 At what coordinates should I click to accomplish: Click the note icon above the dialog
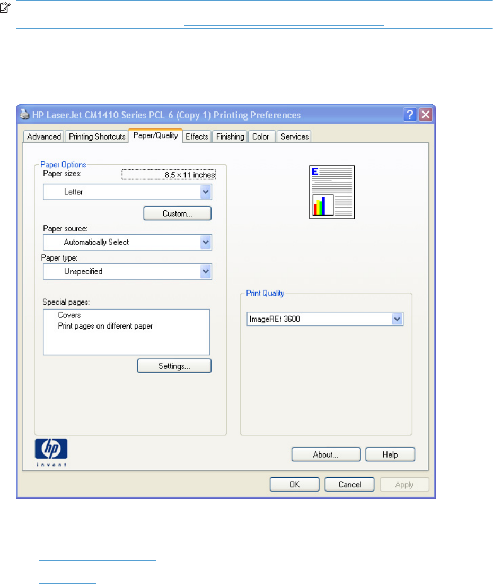5,7
